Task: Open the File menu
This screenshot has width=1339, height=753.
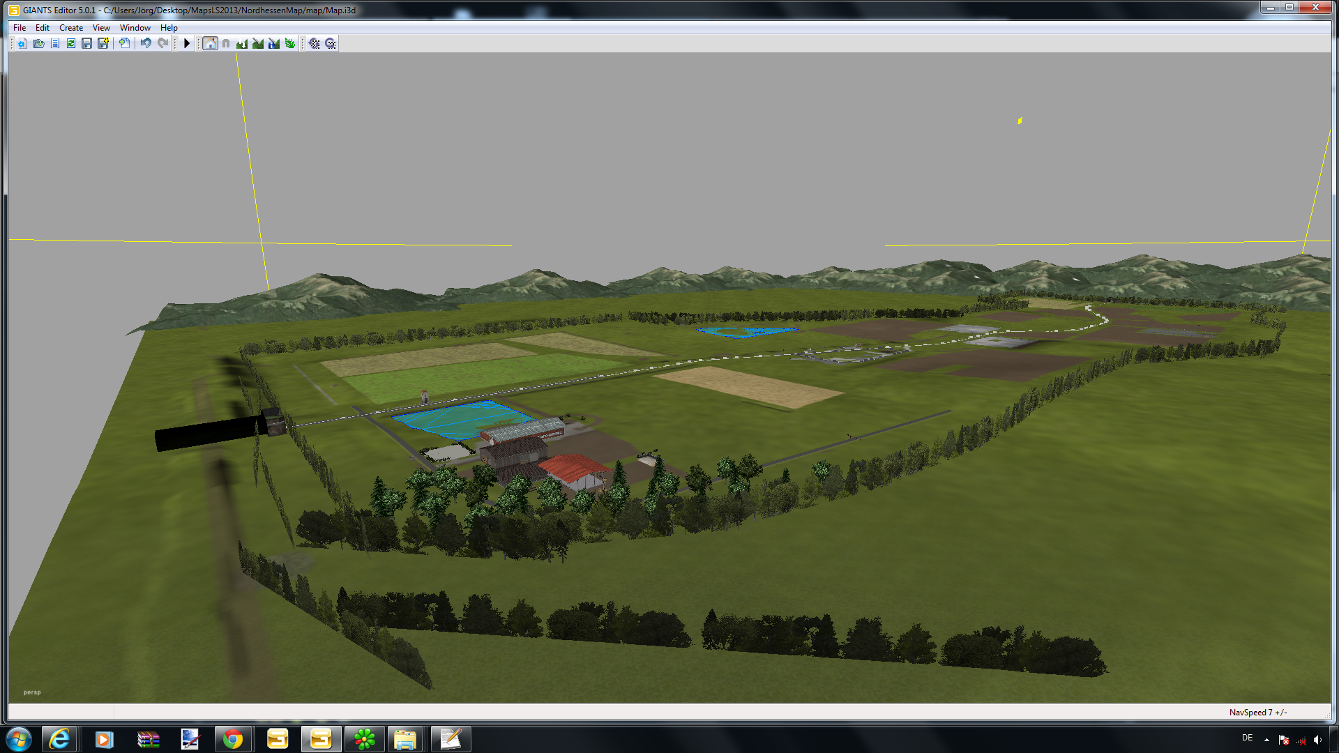Action: pyautogui.click(x=20, y=28)
